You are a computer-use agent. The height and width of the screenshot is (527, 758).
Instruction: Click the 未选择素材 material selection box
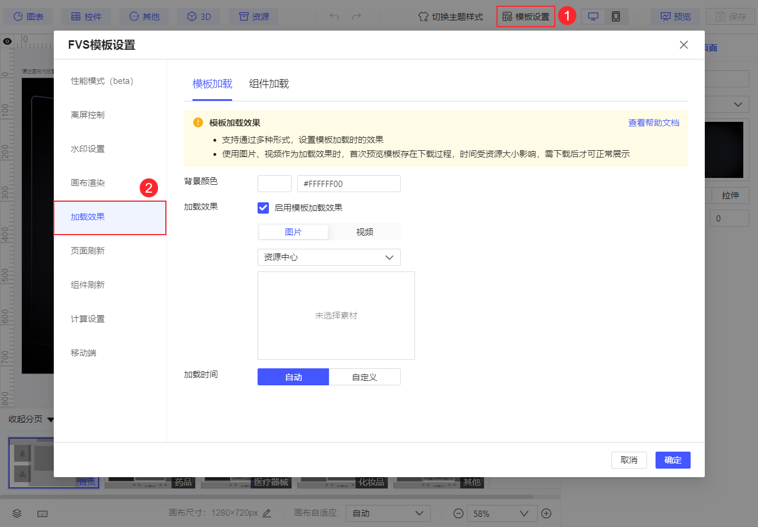tap(336, 316)
